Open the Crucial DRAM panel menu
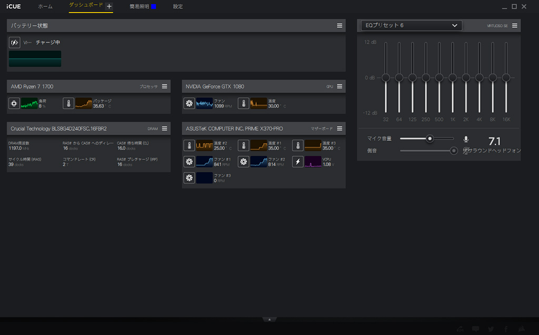This screenshot has height=335, width=539. [x=164, y=128]
